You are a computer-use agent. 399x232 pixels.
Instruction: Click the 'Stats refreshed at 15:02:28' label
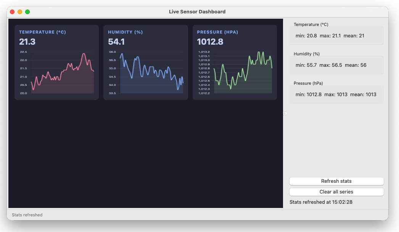point(321,202)
